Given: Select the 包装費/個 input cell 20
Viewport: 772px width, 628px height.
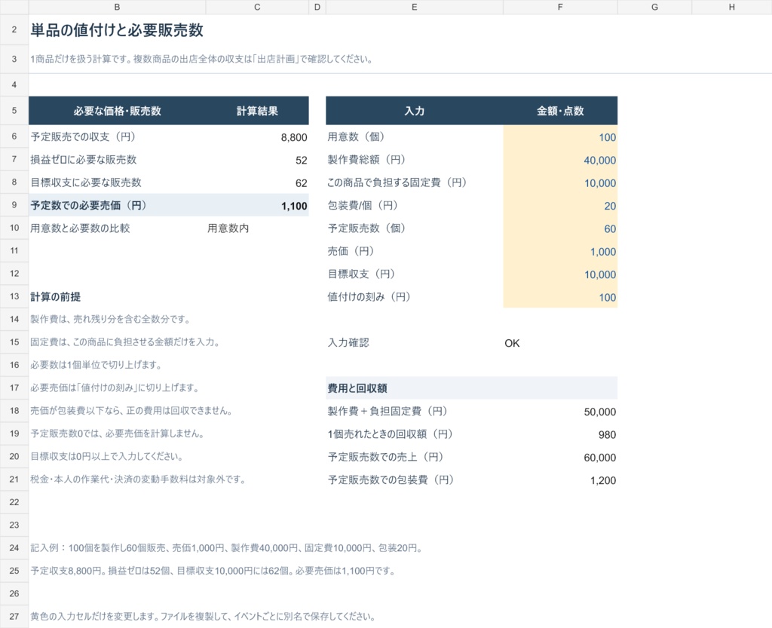Looking at the screenshot, I should coord(560,206).
